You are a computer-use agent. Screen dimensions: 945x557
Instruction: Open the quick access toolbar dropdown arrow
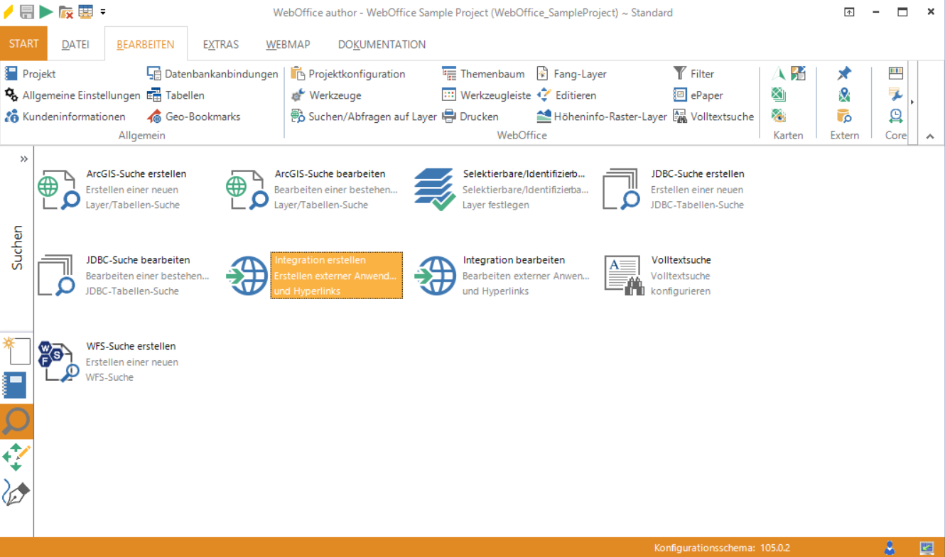103,12
